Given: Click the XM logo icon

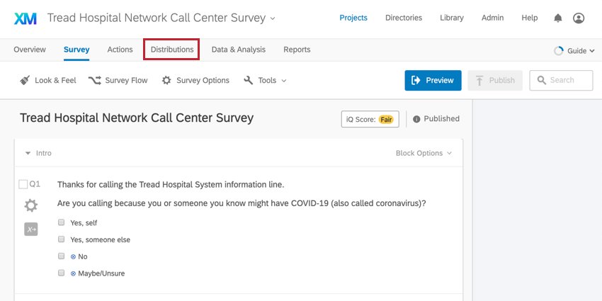Looking at the screenshot, I should [x=25, y=18].
